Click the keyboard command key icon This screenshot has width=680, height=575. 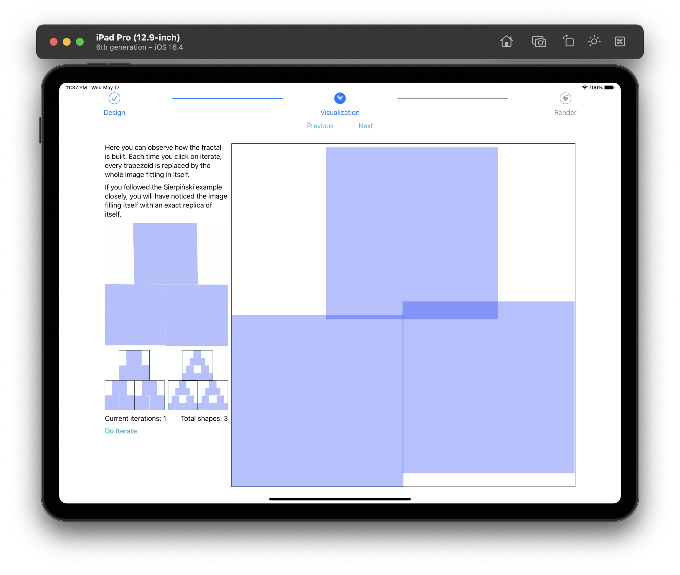click(x=620, y=41)
